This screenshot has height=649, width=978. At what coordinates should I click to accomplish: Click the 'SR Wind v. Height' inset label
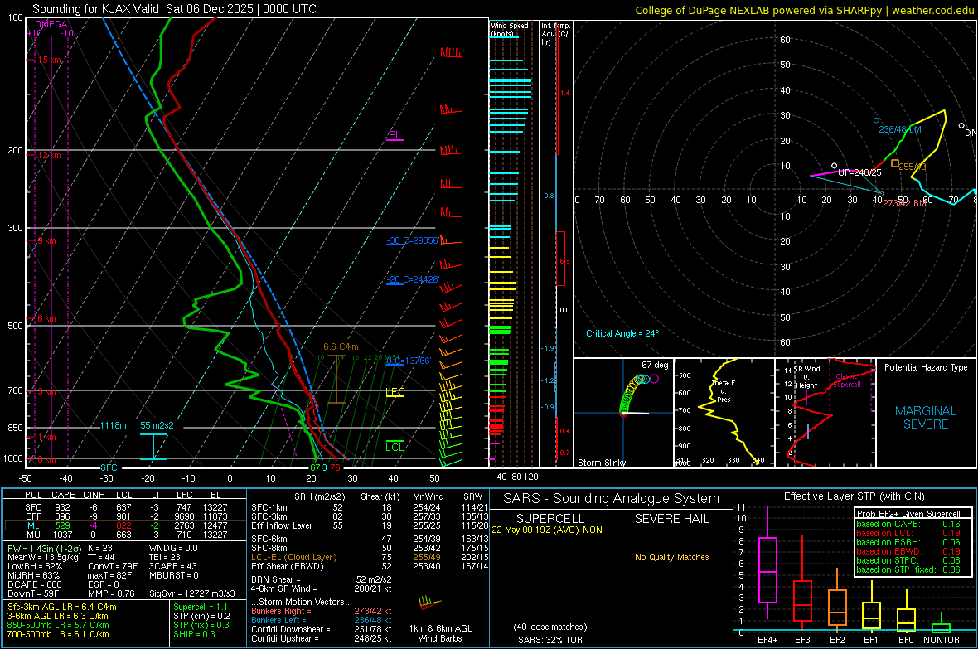click(x=807, y=377)
